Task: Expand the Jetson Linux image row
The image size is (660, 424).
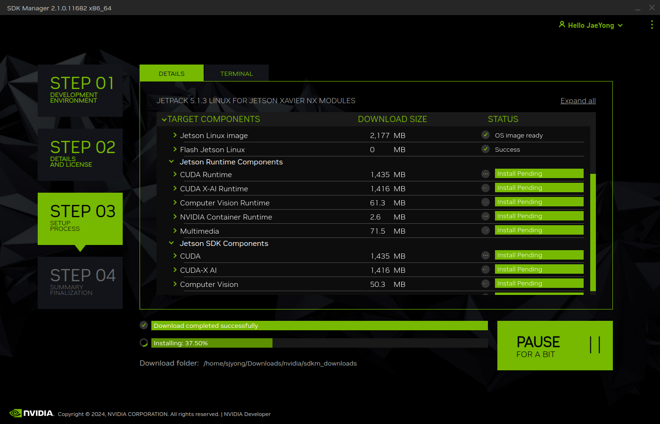Action: [x=175, y=135]
